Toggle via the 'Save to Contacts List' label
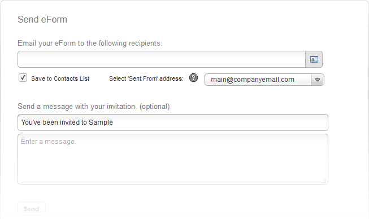This screenshot has width=369, height=219. (60, 78)
